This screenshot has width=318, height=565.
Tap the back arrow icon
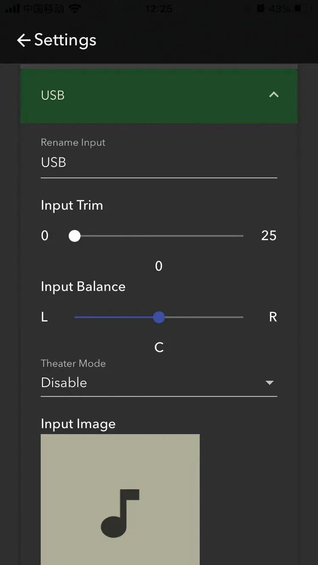click(x=23, y=40)
